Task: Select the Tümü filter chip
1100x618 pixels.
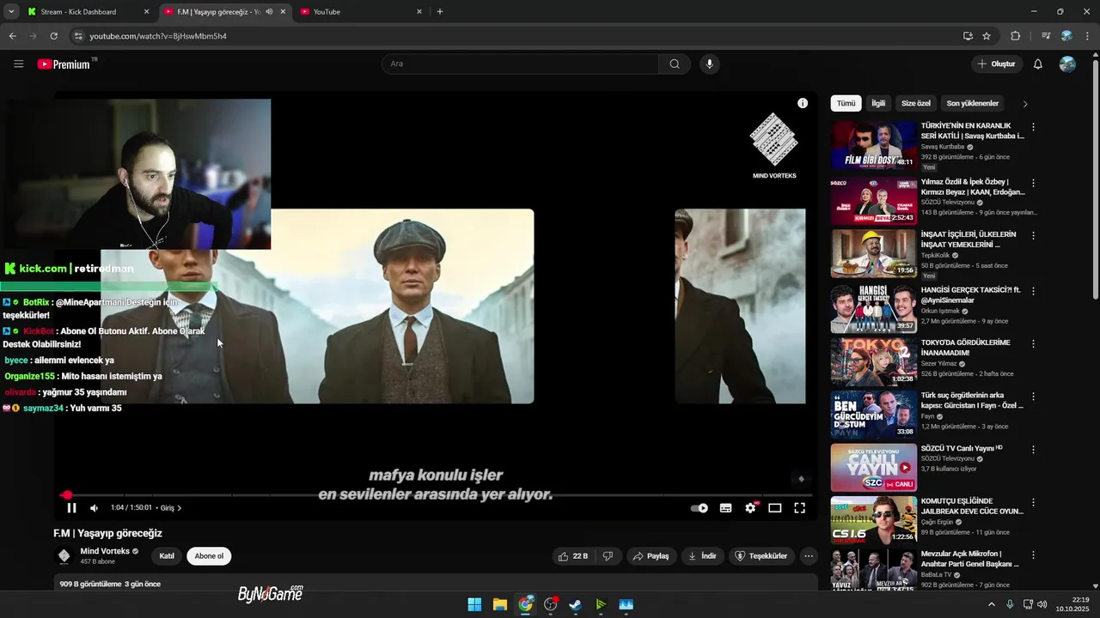Action: [x=846, y=103]
